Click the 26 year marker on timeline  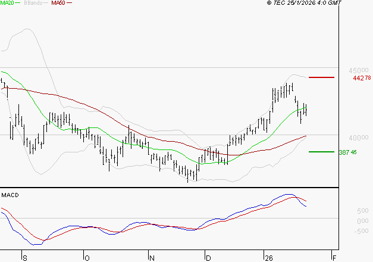click(268, 258)
